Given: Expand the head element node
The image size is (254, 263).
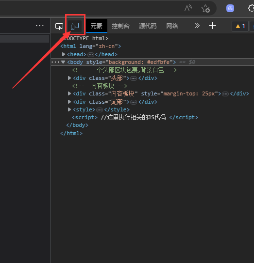Looking at the screenshot, I should coord(64,54).
